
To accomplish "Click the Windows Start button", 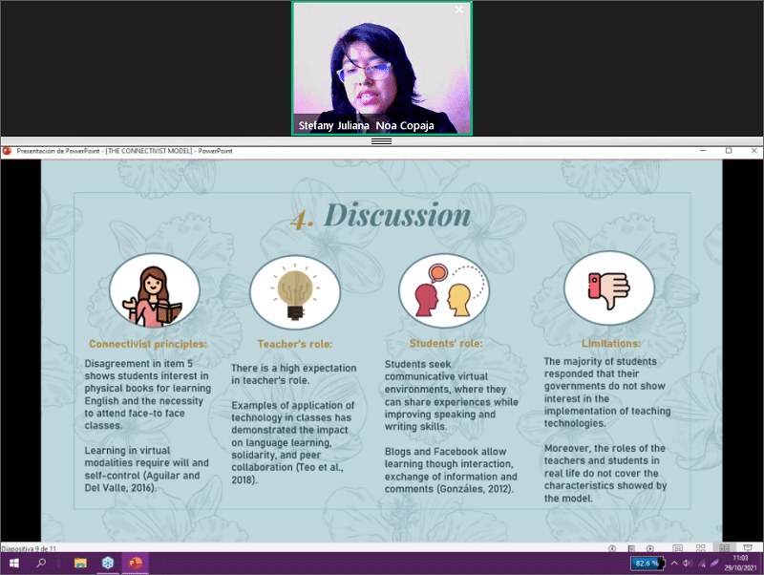I will click(14, 564).
